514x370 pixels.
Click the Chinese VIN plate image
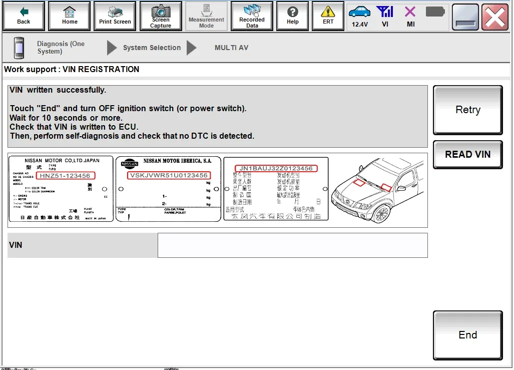point(276,189)
